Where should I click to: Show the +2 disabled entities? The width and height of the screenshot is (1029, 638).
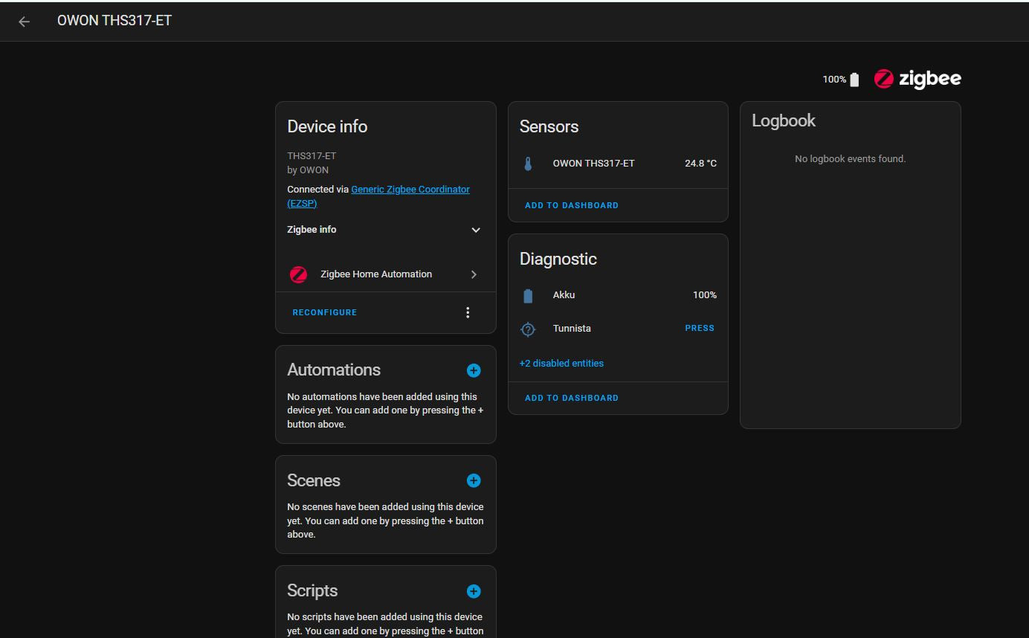pos(561,364)
